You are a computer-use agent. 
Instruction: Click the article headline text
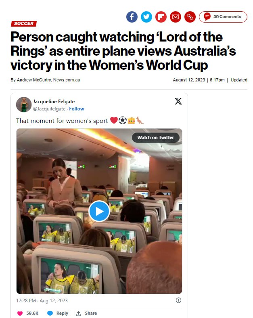coord(123,51)
